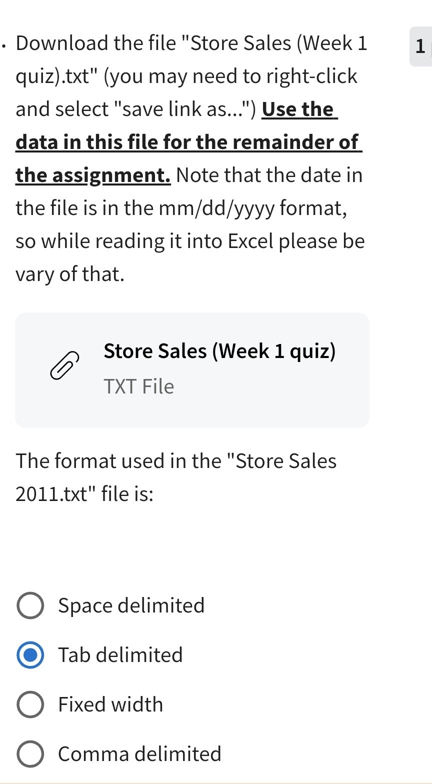Click the question text mentioning "Store Sales 2011.txt"
Viewport: 432px width, 784px height.
click(x=176, y=477)
